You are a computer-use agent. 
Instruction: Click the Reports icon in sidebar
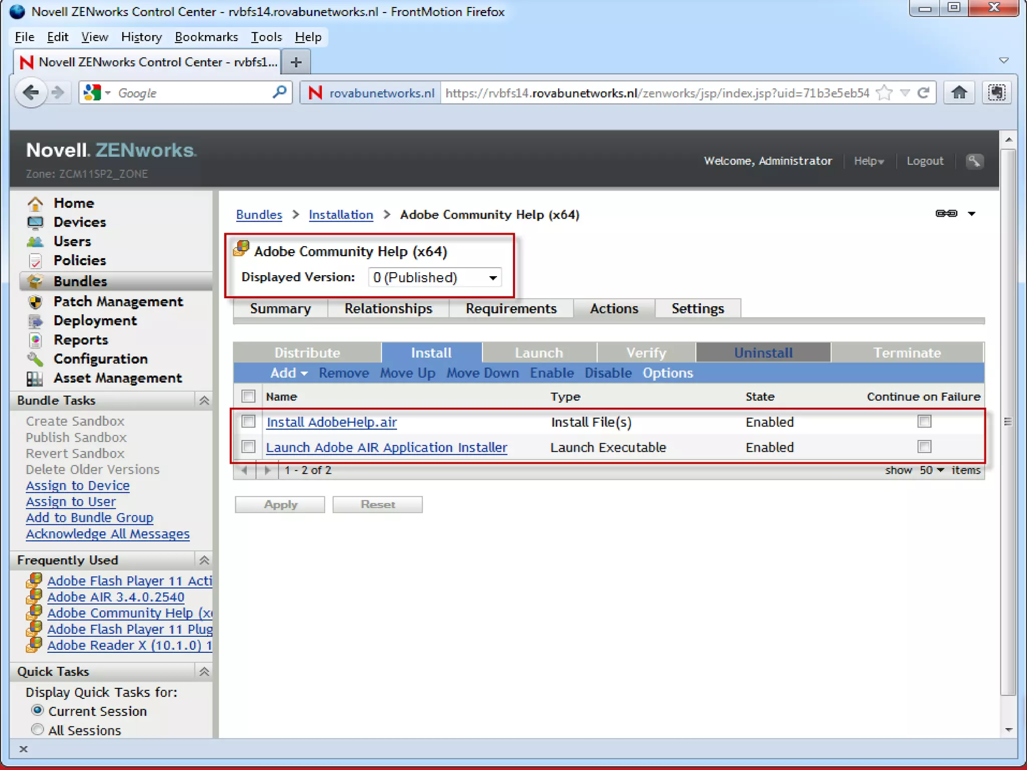pos(35,340)
